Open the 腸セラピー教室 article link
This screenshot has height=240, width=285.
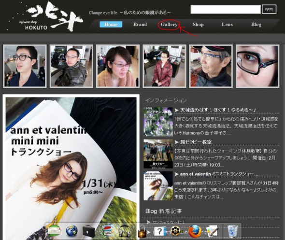pos(196,142)
